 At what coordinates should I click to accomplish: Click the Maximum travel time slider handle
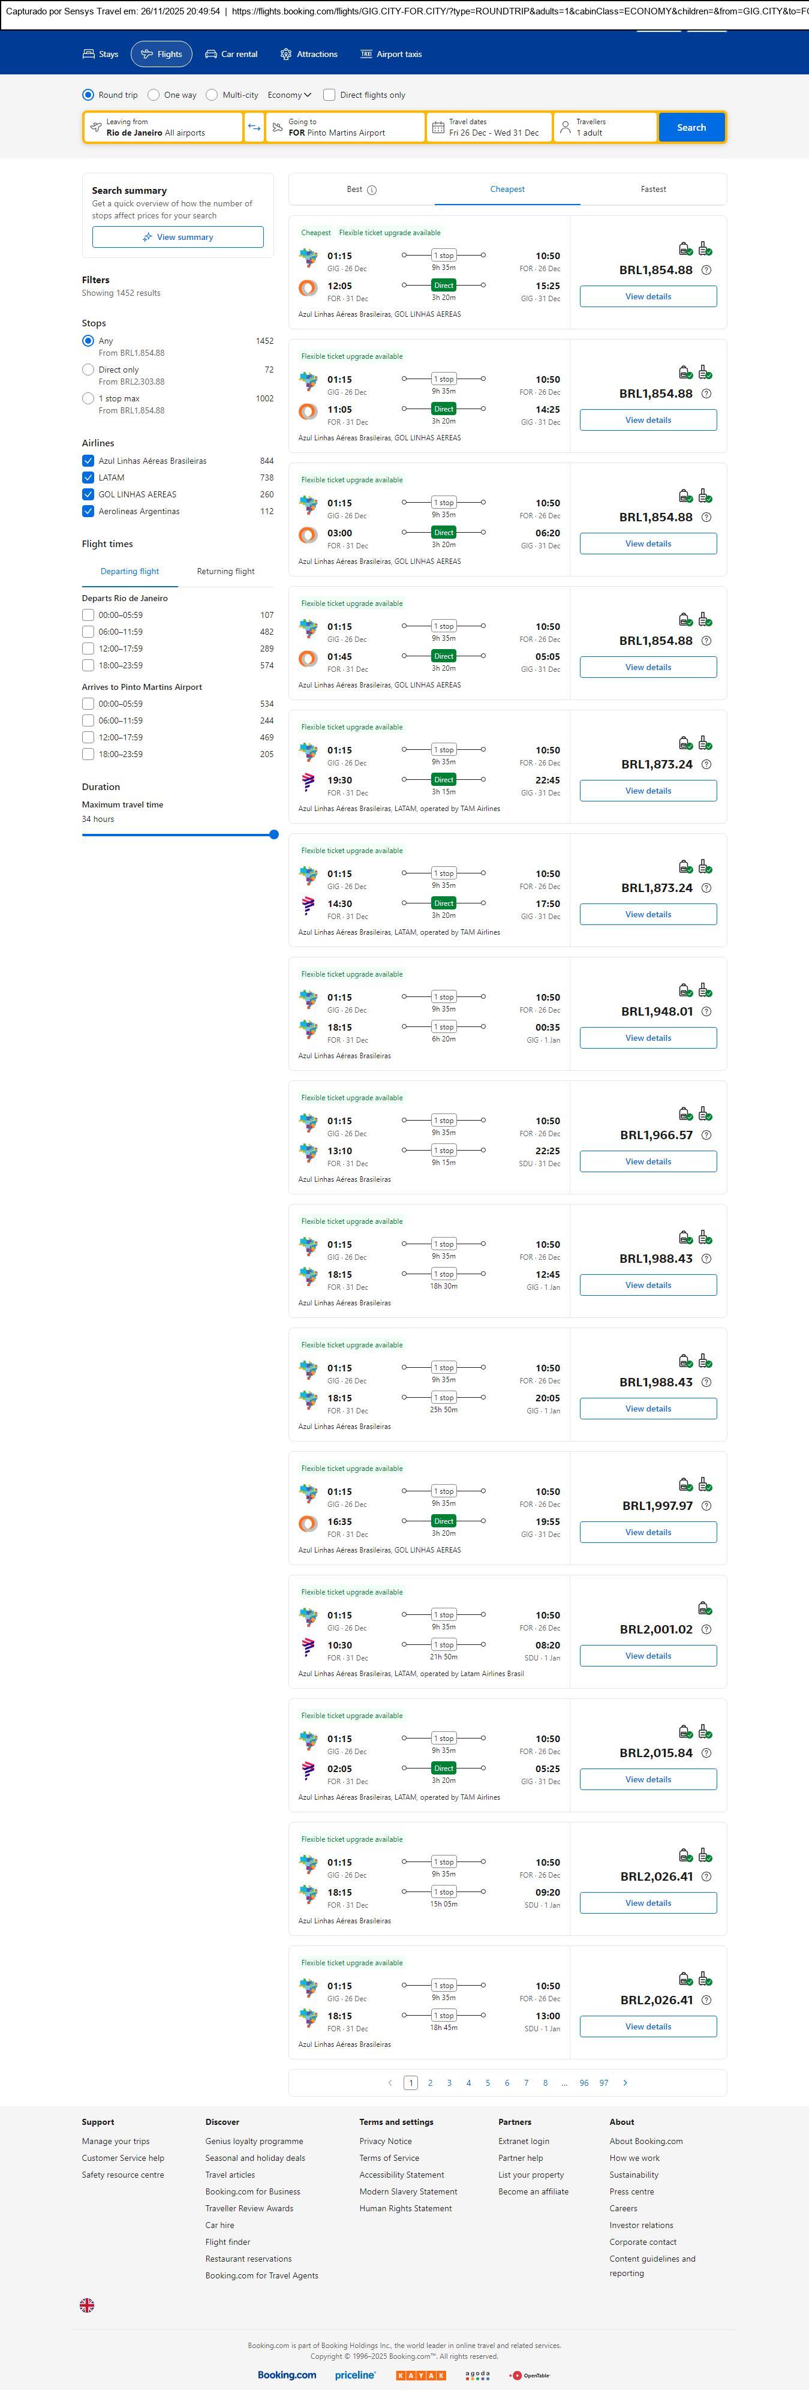pos(273,834)
